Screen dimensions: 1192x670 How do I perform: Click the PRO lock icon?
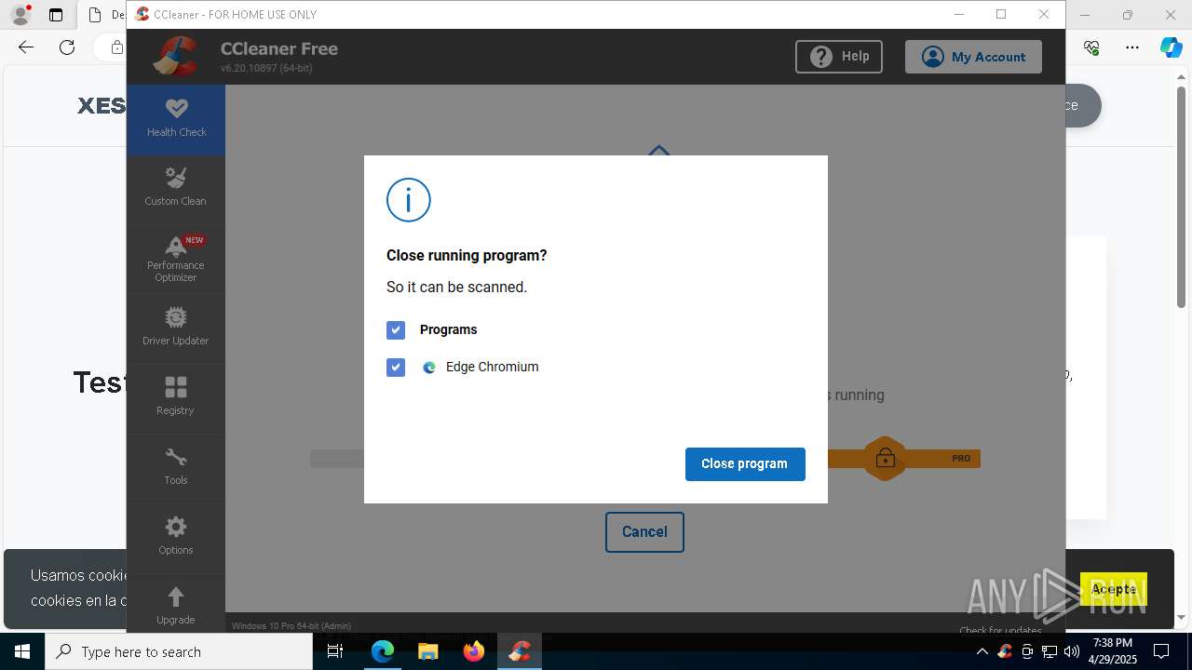[x=885, y=458]
